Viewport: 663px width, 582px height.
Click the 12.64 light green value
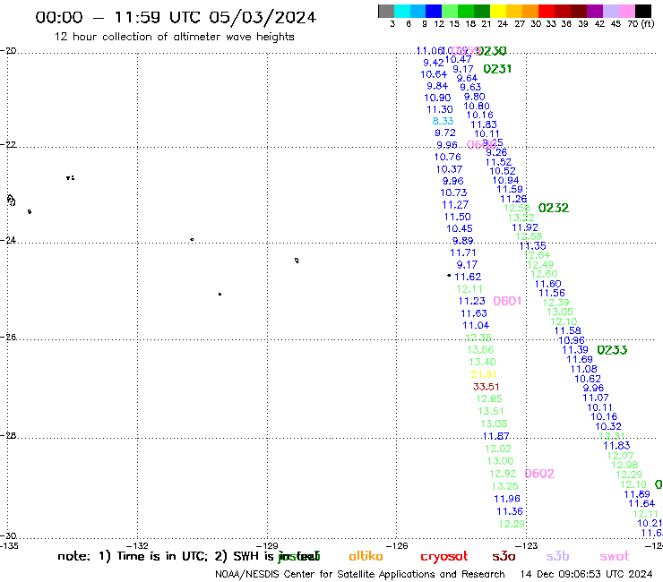click(x=537, y=255)
